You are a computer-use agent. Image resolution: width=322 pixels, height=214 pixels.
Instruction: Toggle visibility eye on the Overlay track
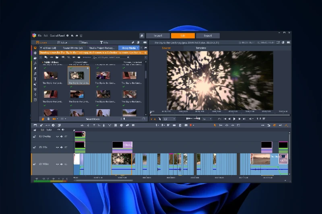tap(57, 137)
